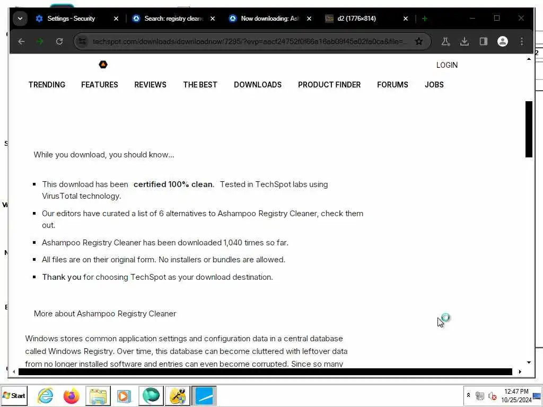Close the Search: registry cleaner tab
Image resolution: width=543 pixels, height=407 pixels.
pyautogui.click(x=213, y=19)
